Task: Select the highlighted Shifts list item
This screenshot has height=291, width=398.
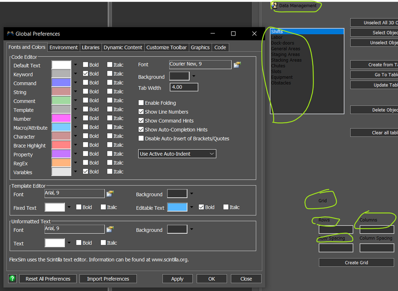Action: 307,31
